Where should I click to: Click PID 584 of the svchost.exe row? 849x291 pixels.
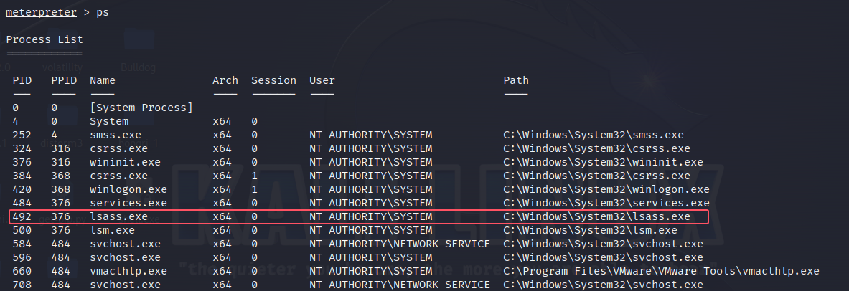(x=22, y=244)
